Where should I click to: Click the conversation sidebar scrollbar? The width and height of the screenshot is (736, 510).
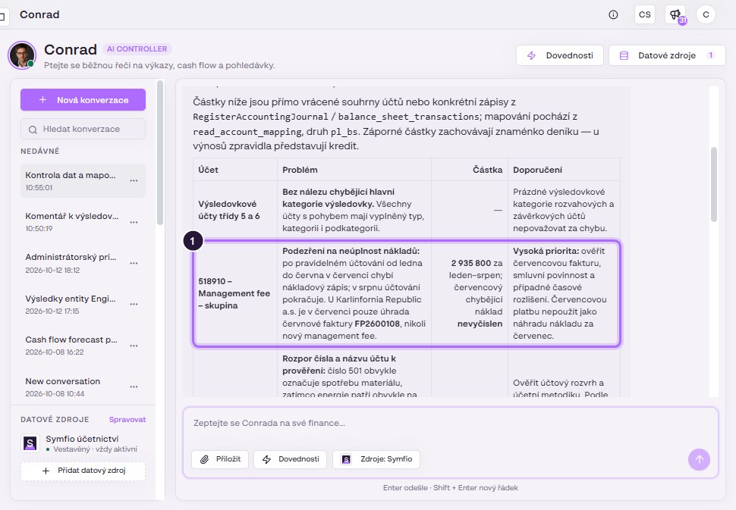tap(160, 153)
